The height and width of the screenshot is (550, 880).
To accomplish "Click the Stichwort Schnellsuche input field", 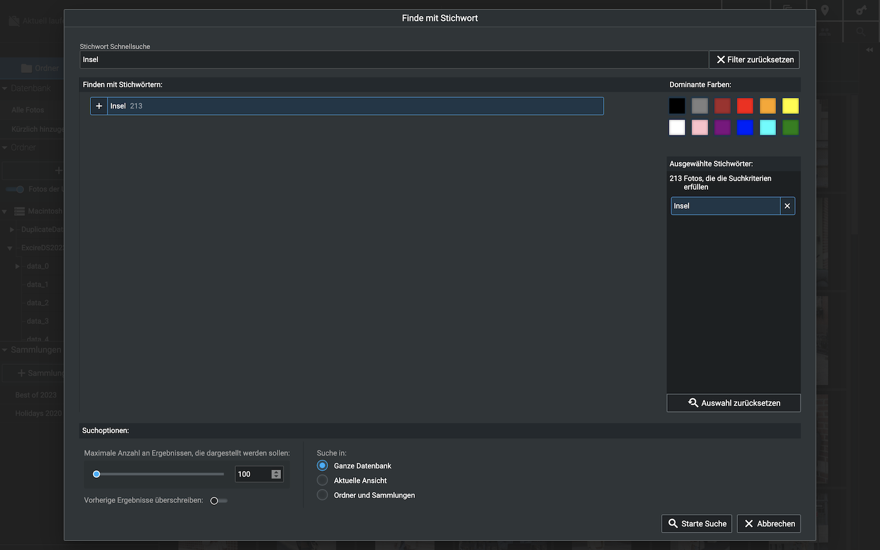I will 393,60.
